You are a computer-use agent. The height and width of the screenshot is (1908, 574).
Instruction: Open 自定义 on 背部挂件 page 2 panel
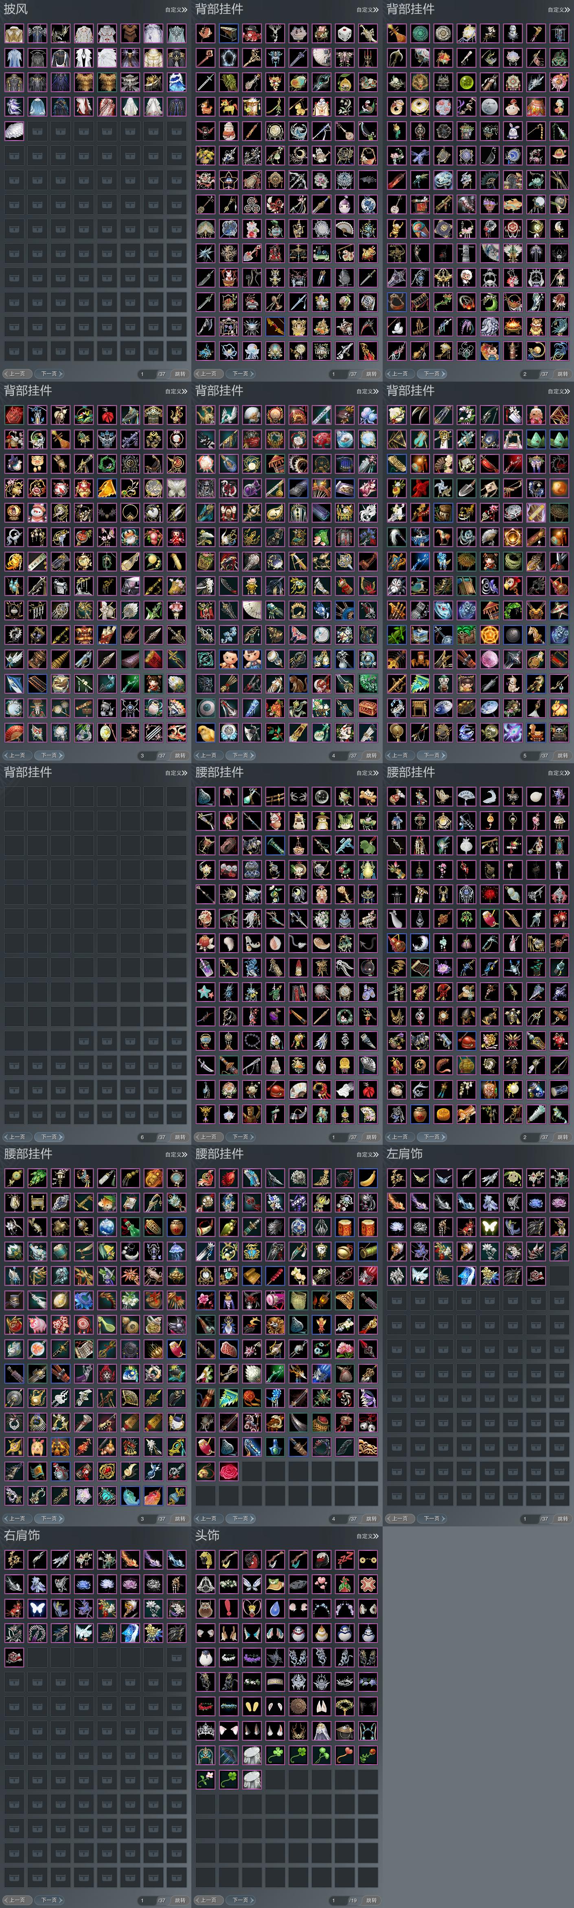pos(559,10)
